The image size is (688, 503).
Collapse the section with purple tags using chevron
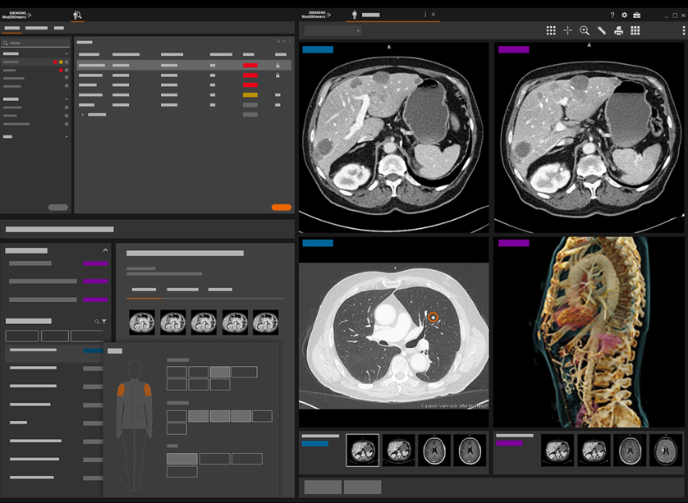[105, 250]
